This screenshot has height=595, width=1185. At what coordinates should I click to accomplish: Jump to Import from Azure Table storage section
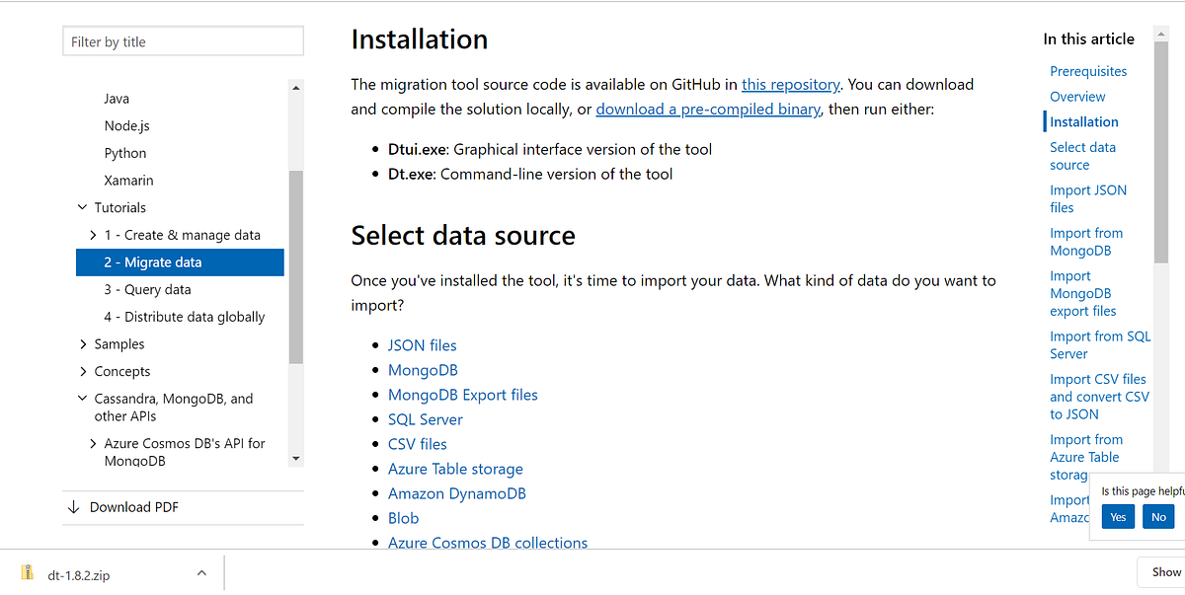(1085, 457)
